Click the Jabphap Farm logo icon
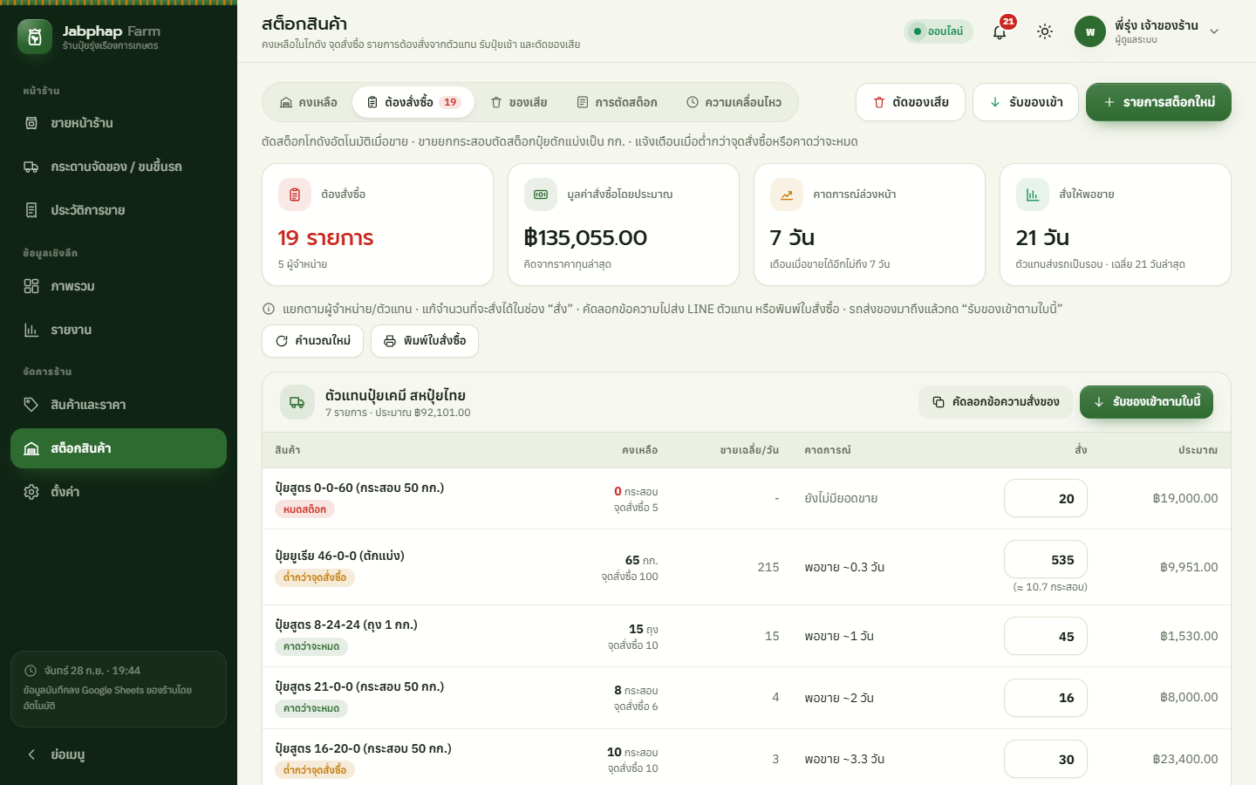 pos(35,37)
